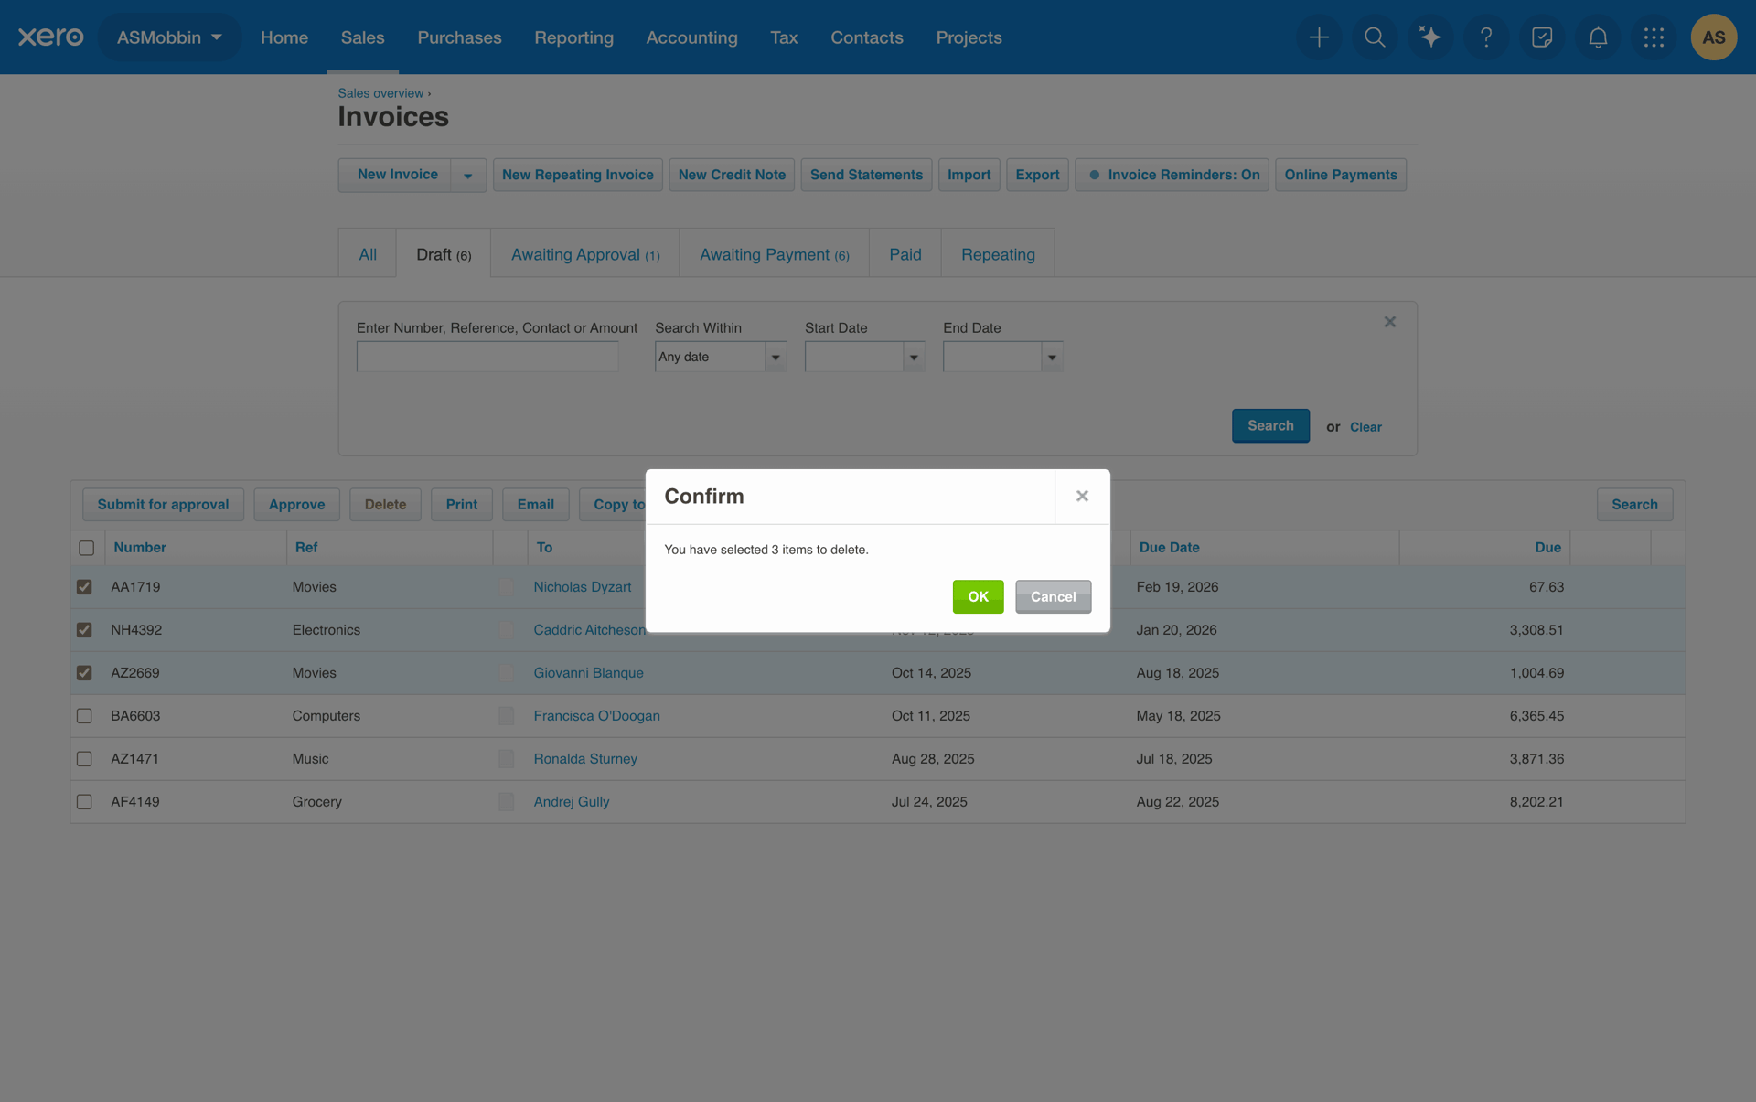This screenshot has height=1102, width=1756.
Task: Switch to the Awaiting Approval tab
Action: click(x=585, y=254)
